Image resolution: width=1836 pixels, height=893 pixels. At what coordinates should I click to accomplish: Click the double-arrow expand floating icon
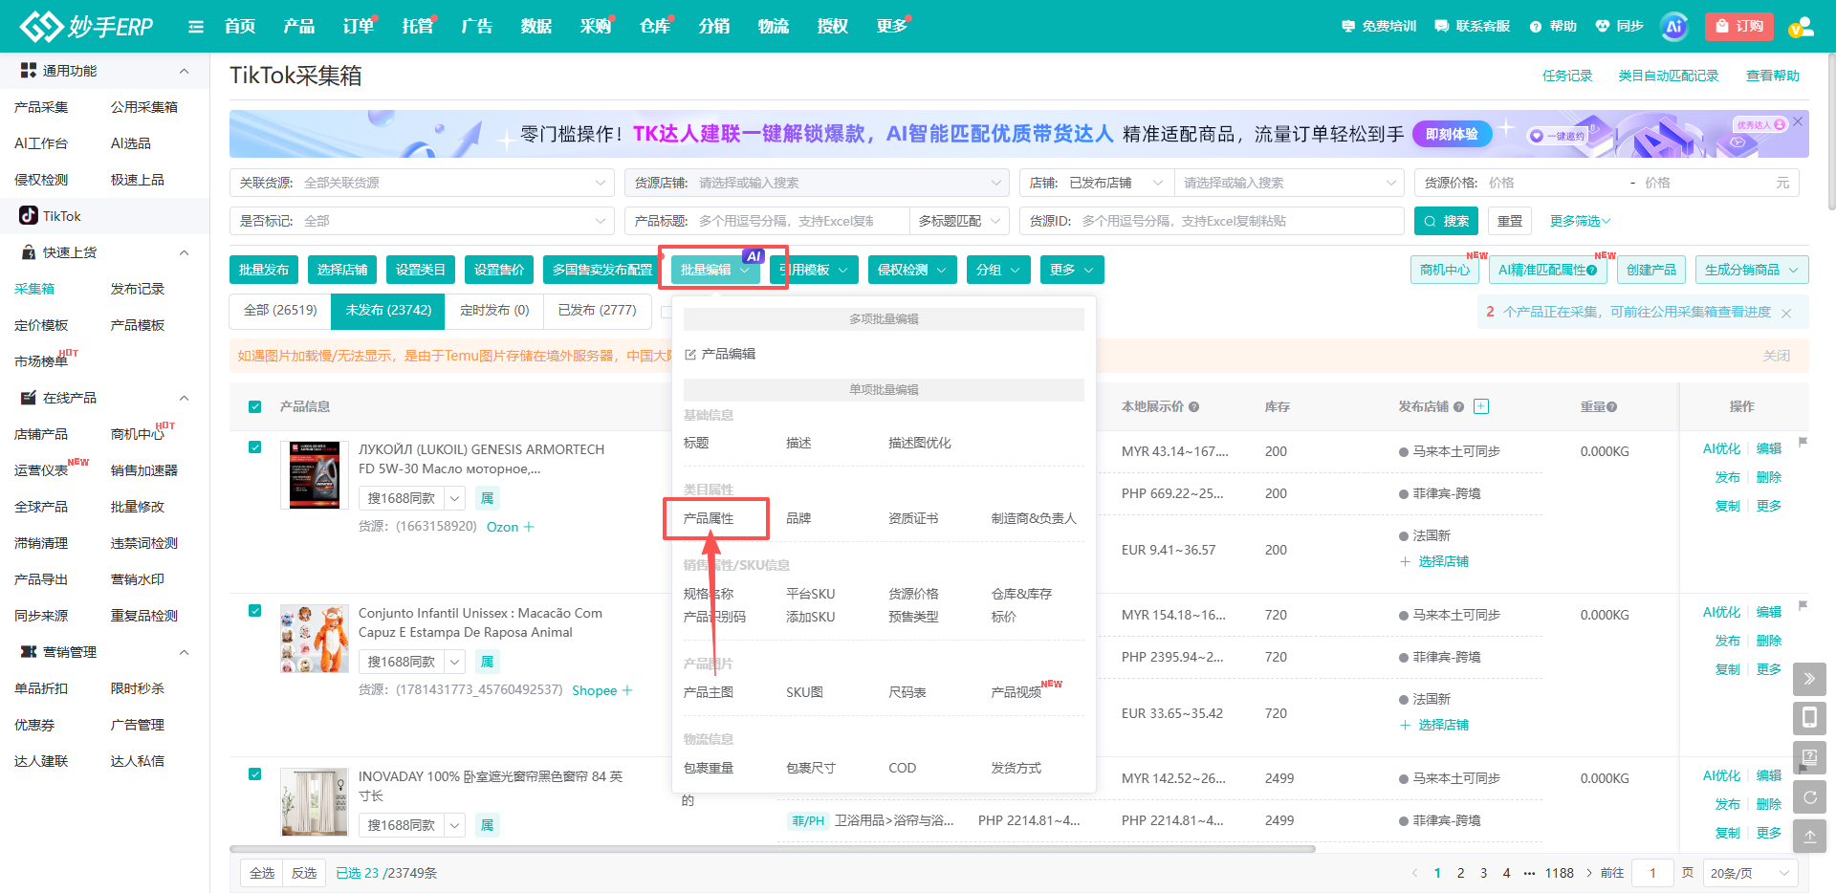coord(1809,679)
